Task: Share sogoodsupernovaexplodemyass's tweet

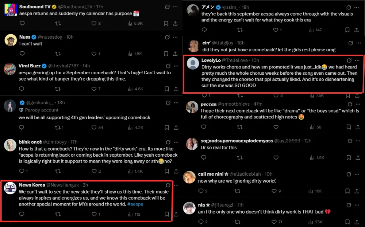Action: (x=358, y=157)
